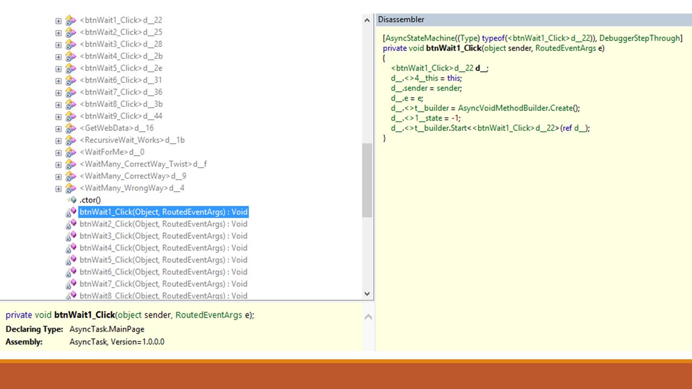Click method icon beside btnWait3_Click

(x=71, y=236)
